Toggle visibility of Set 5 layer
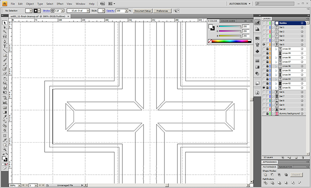Image resolution: width=311 pixels, height=188 pixels. click(x=264, y=45)
